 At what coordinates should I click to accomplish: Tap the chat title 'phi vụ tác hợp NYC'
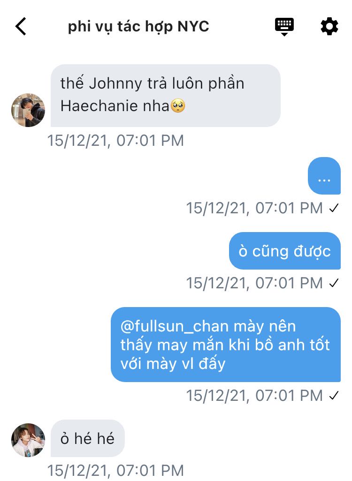[x=138, y=26]
